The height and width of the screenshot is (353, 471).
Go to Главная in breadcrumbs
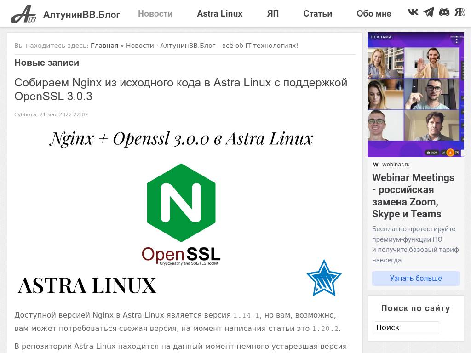tap(104, 46)
